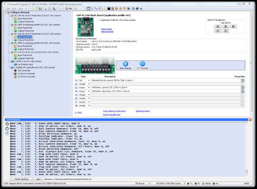Click Switch to profile view link
This screenshot has width=257, height=189.
[112, 115]
